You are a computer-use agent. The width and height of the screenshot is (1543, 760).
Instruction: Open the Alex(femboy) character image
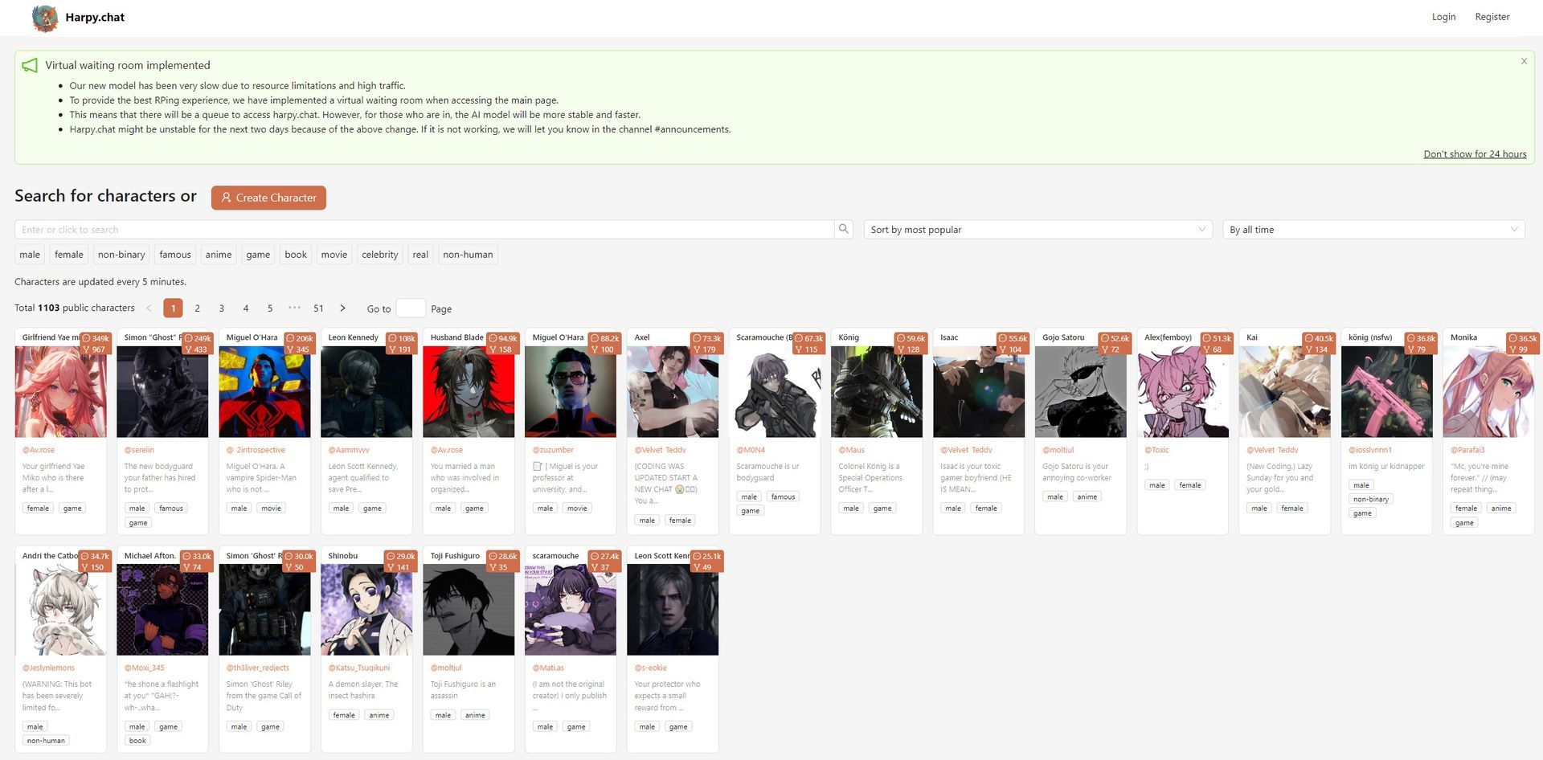point(1183,392)
